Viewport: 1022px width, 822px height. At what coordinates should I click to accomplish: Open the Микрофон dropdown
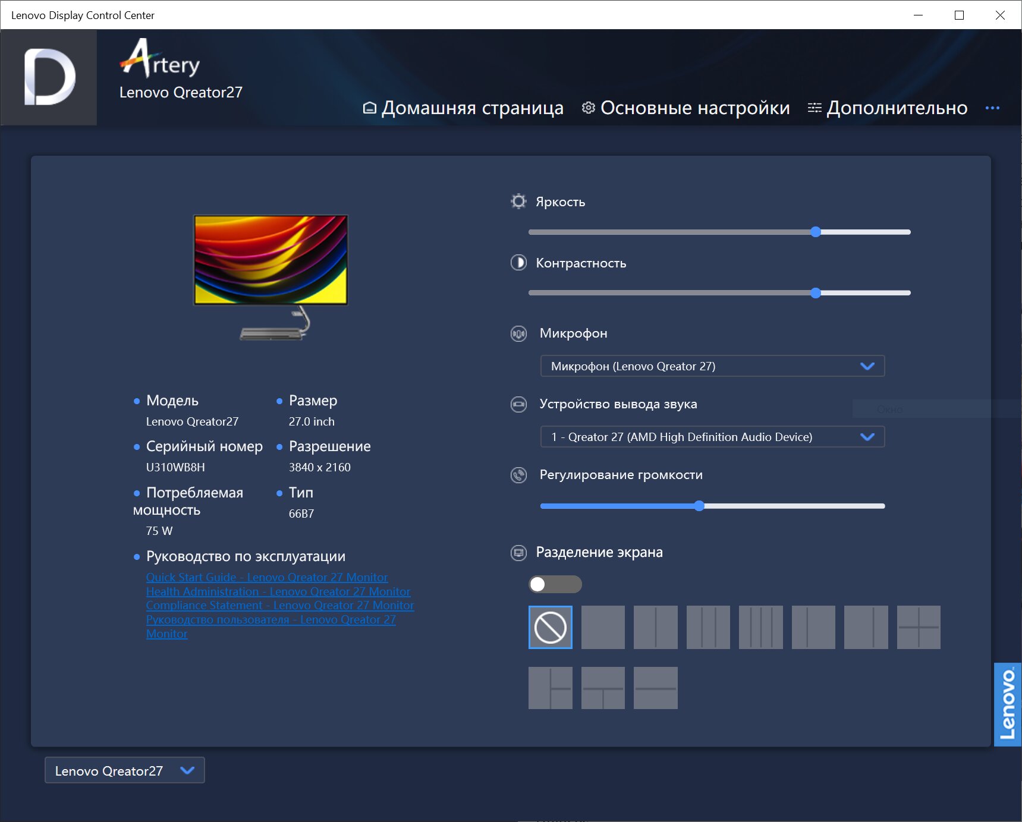pos(712,366)
